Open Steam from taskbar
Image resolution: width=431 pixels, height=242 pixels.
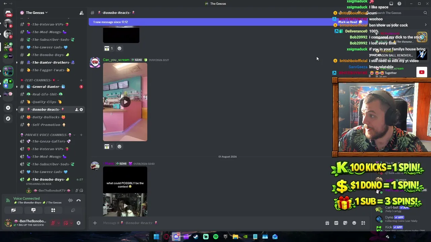tap(196, 237)
